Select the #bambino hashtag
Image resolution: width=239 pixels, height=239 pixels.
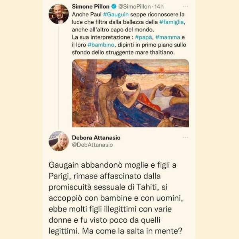[x=101, y=45]
